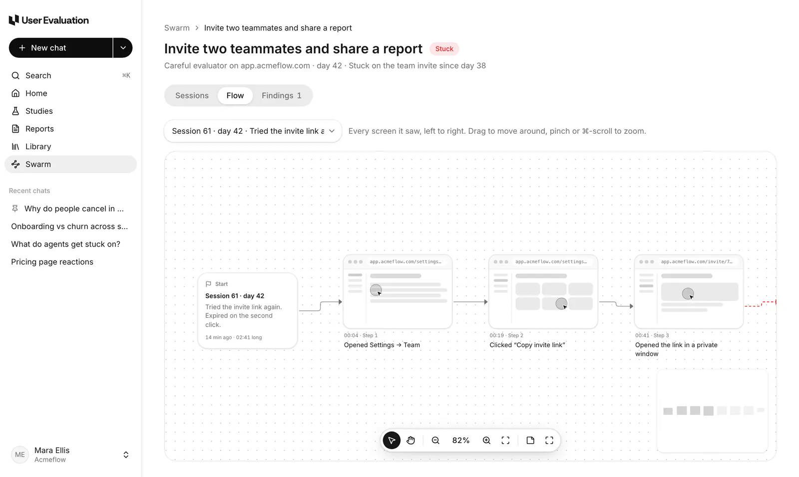Expand the New chat dropdown arrow

point(123,48)
